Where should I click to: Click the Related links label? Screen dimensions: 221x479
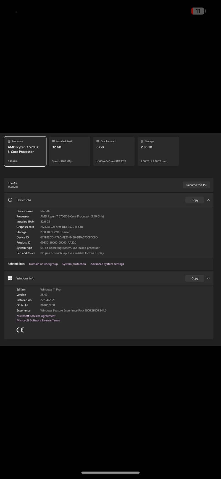[x=16, y=264]
